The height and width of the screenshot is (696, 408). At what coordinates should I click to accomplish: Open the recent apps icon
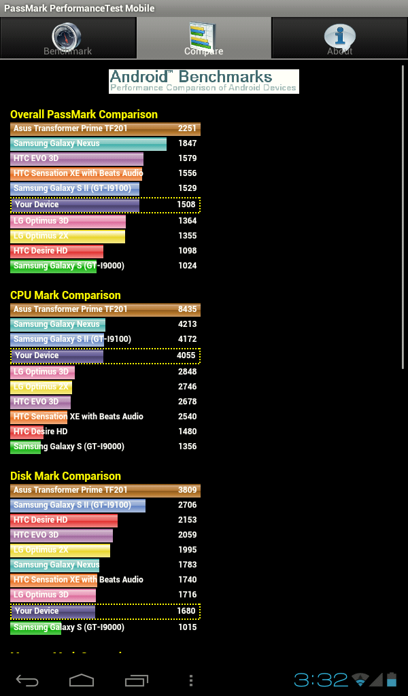pyautogui.click(x=136, y=680)
